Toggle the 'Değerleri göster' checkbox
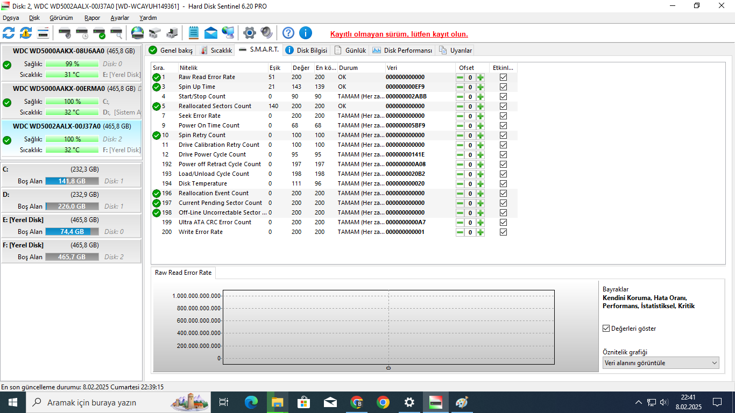Viewport: 735px width, 413px height. (606, 329)
